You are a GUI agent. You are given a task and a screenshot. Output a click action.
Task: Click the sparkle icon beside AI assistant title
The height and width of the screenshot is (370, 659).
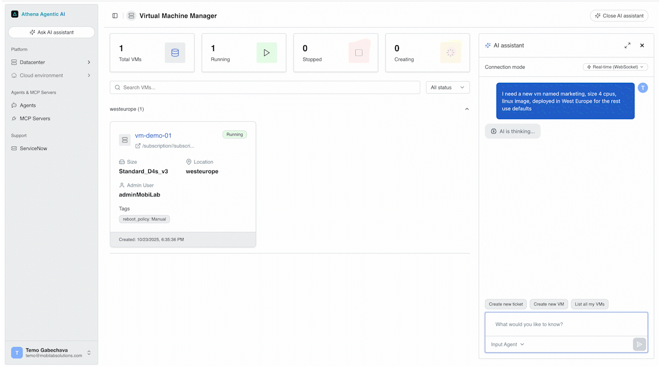[488, 45]
